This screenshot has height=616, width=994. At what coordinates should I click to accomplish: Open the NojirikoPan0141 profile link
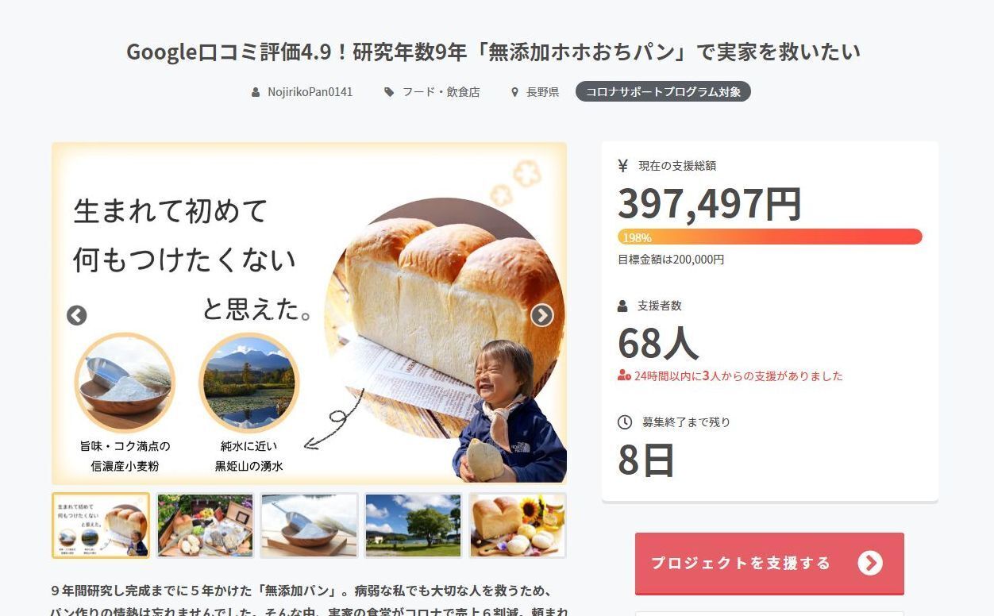[310, 92]
